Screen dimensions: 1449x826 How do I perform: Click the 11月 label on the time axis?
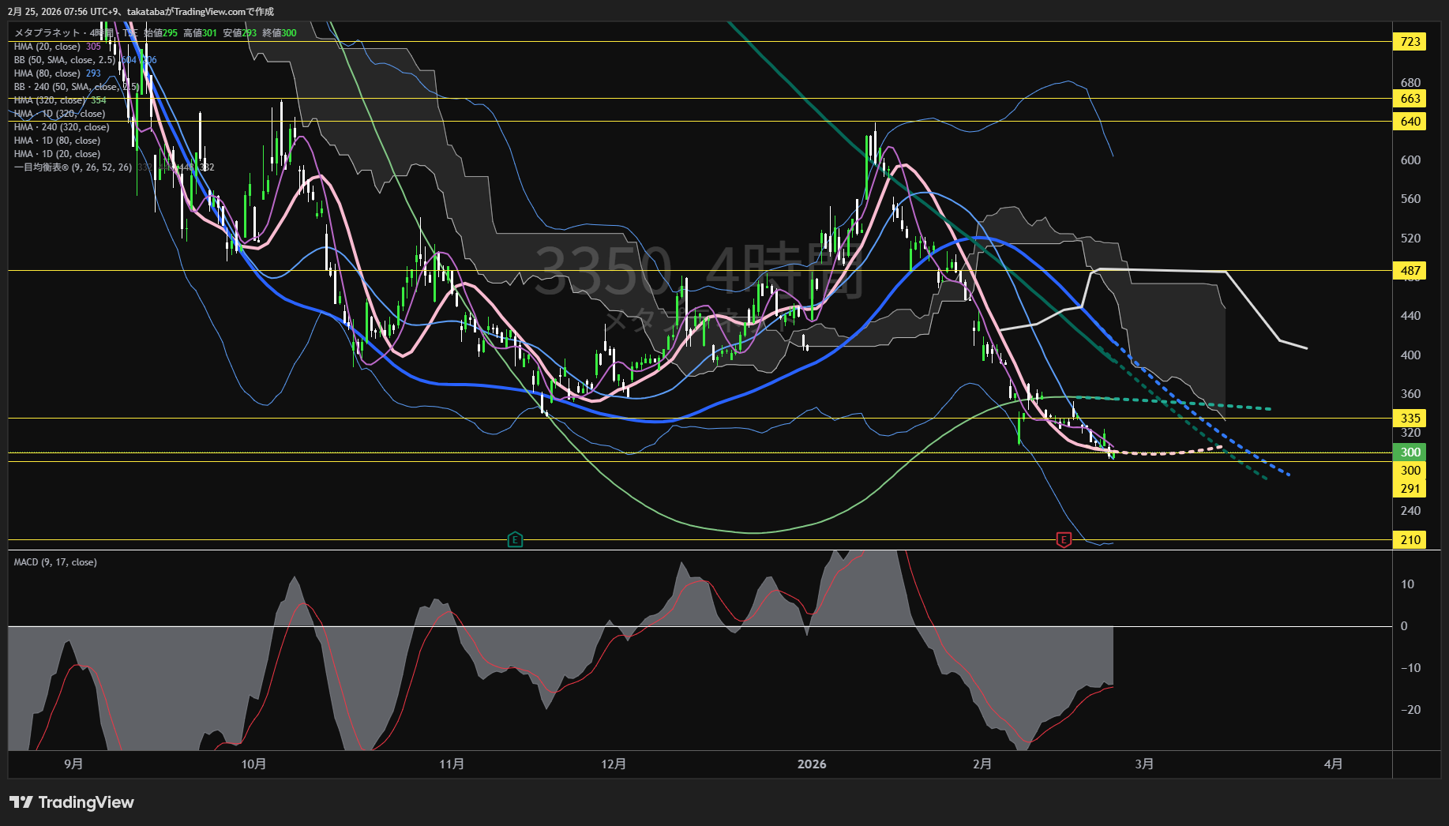coord(452,764)
